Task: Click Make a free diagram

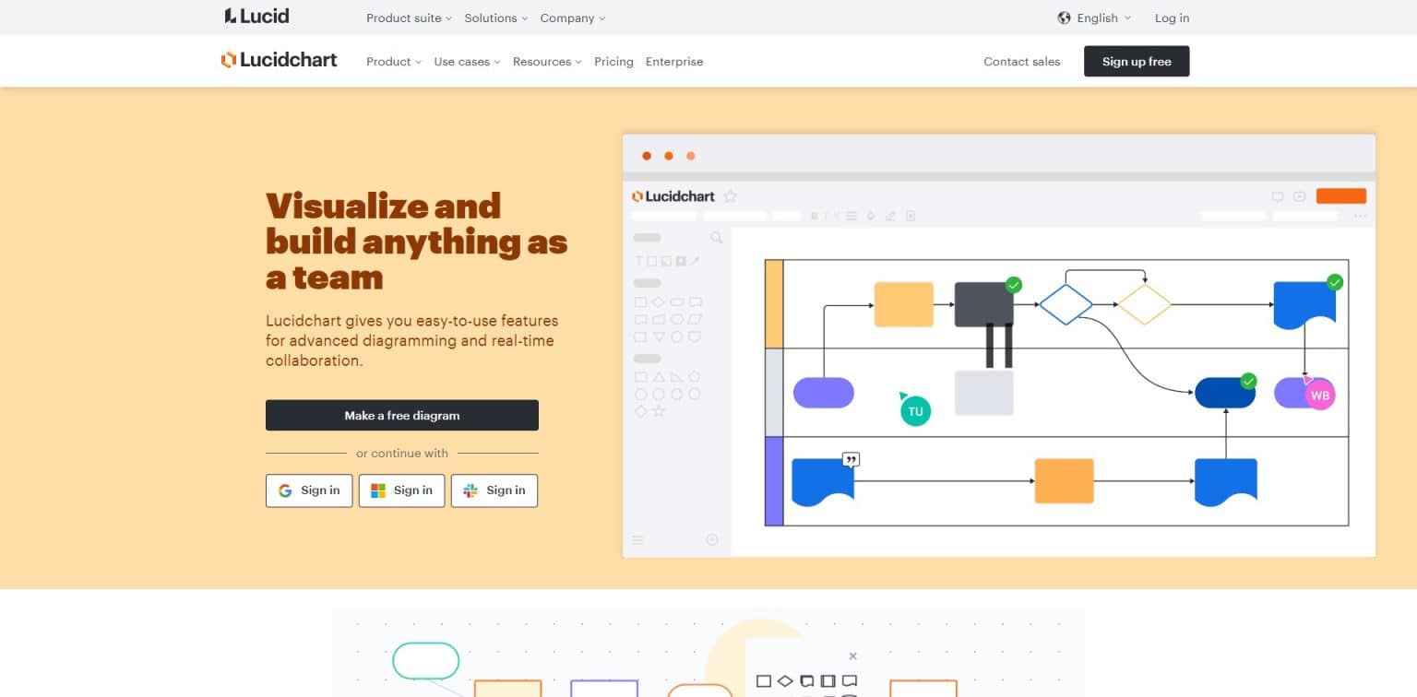Action: pos(401,415)
